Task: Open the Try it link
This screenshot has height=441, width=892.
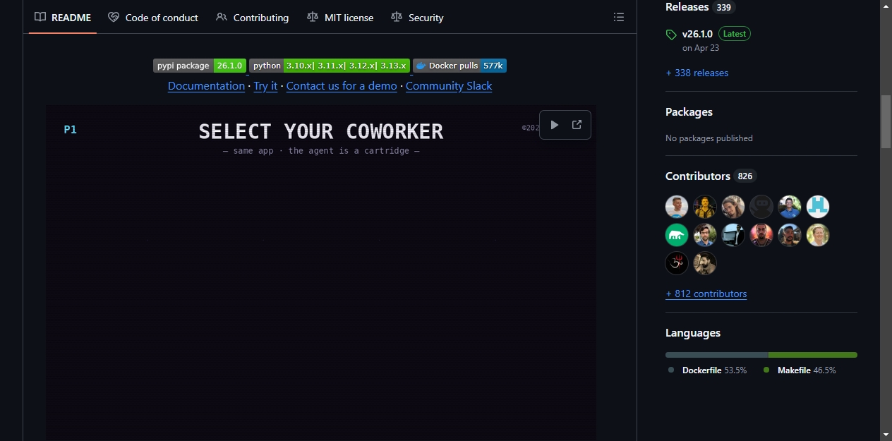Action: 266,86
